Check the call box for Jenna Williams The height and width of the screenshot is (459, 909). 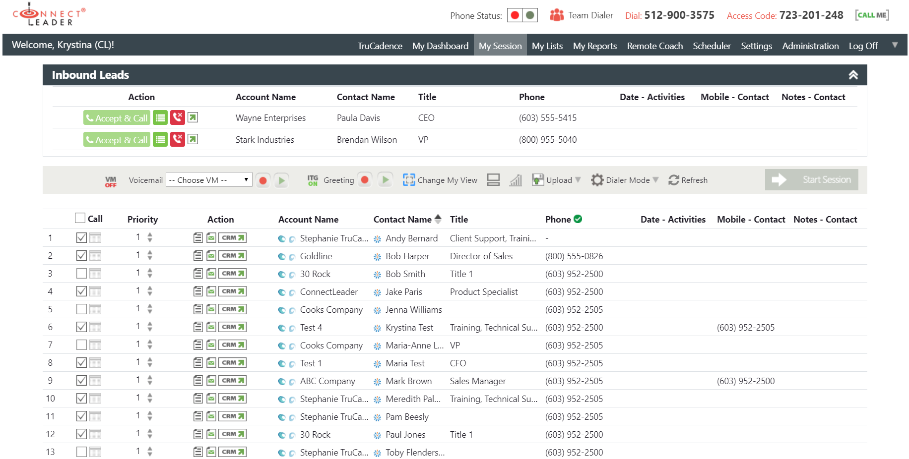pos(81,309)
